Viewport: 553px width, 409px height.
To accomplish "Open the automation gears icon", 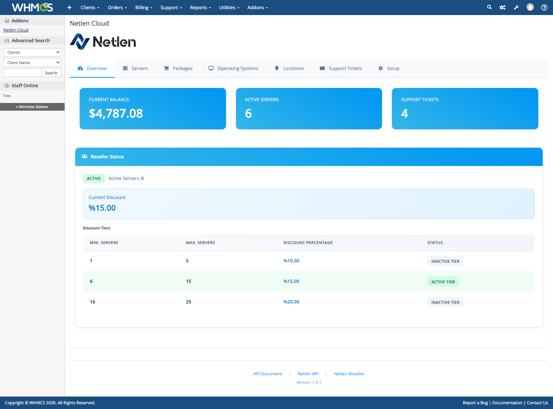I will click(502, 7).
